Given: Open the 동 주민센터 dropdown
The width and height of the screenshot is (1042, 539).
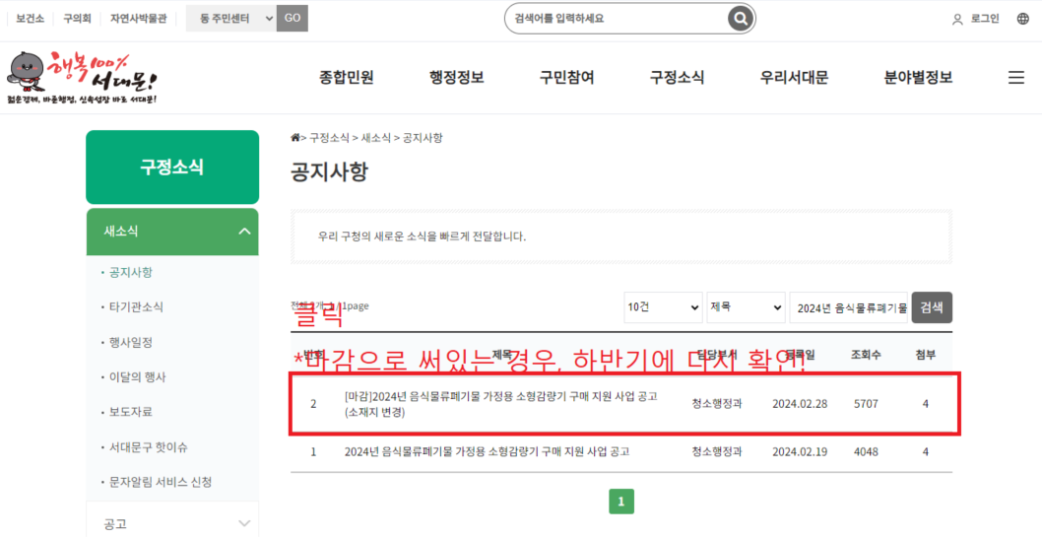Looking at the screenshot, I should click(231, 19).
